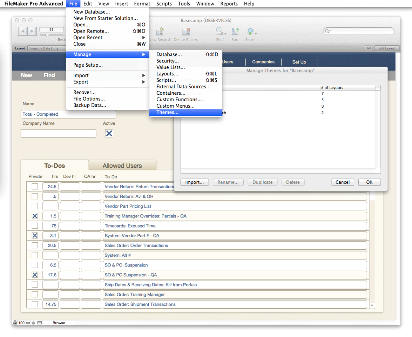Click Cancel in Manage Themes dialog
Image resolution: width=412 pixels, height=337 pixels.
click(x=342, y=182)
